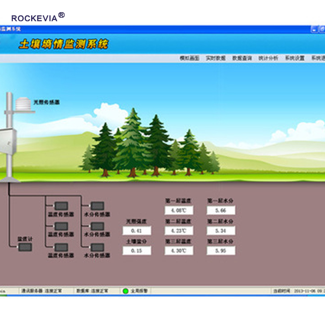Click the 第一层温度 value field
Image resolution: width=325 pixels, height=325 pixels.
tap(179, 211)
